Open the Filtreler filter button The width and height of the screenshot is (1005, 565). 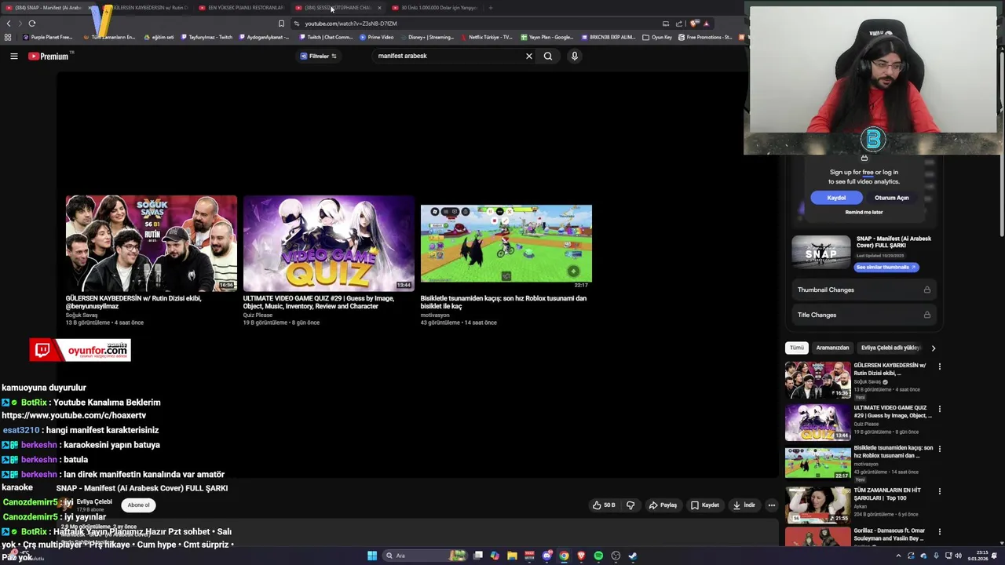click(319, 56)
